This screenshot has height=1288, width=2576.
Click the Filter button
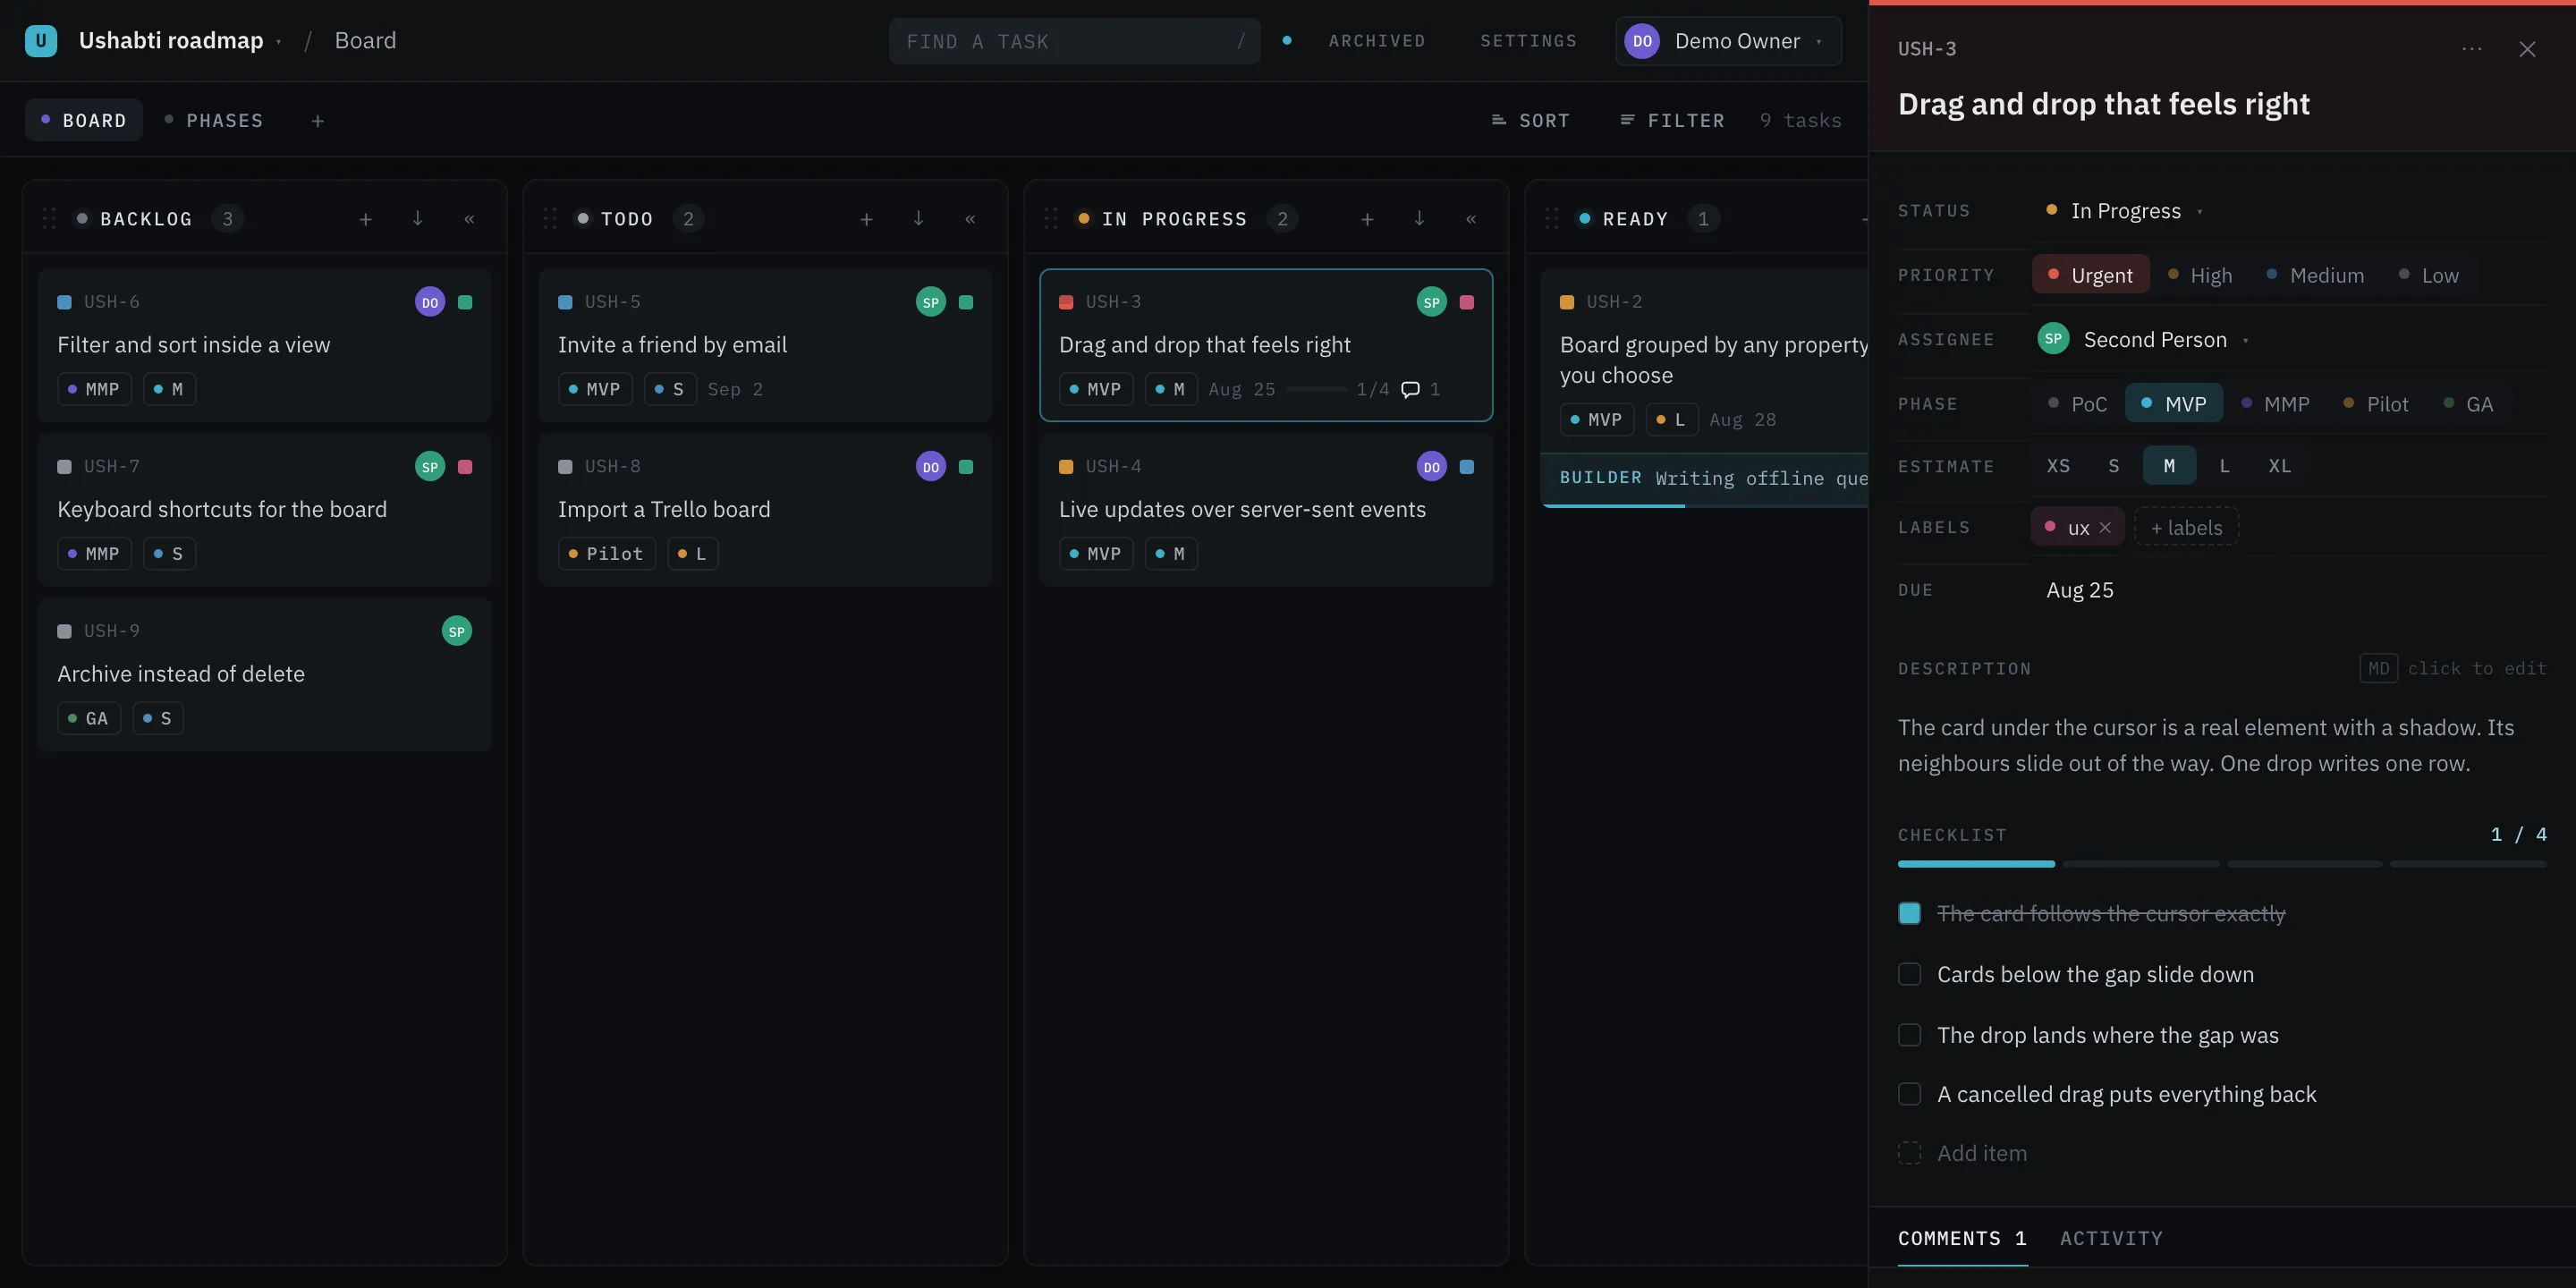[x=1672, y=121]
